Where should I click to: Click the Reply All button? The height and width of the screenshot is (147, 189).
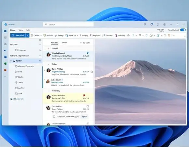pos(95,35)
